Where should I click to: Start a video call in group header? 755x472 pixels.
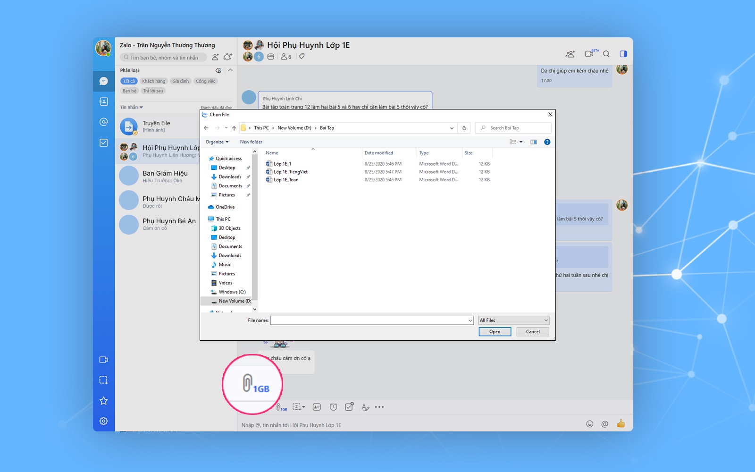pyautogui.click(x=589, y=54)
